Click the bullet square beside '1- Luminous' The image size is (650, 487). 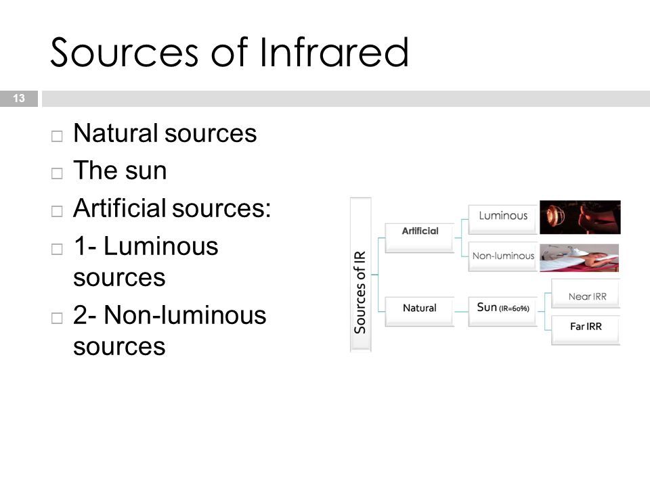pyautogui.click(x=57, y=249)
